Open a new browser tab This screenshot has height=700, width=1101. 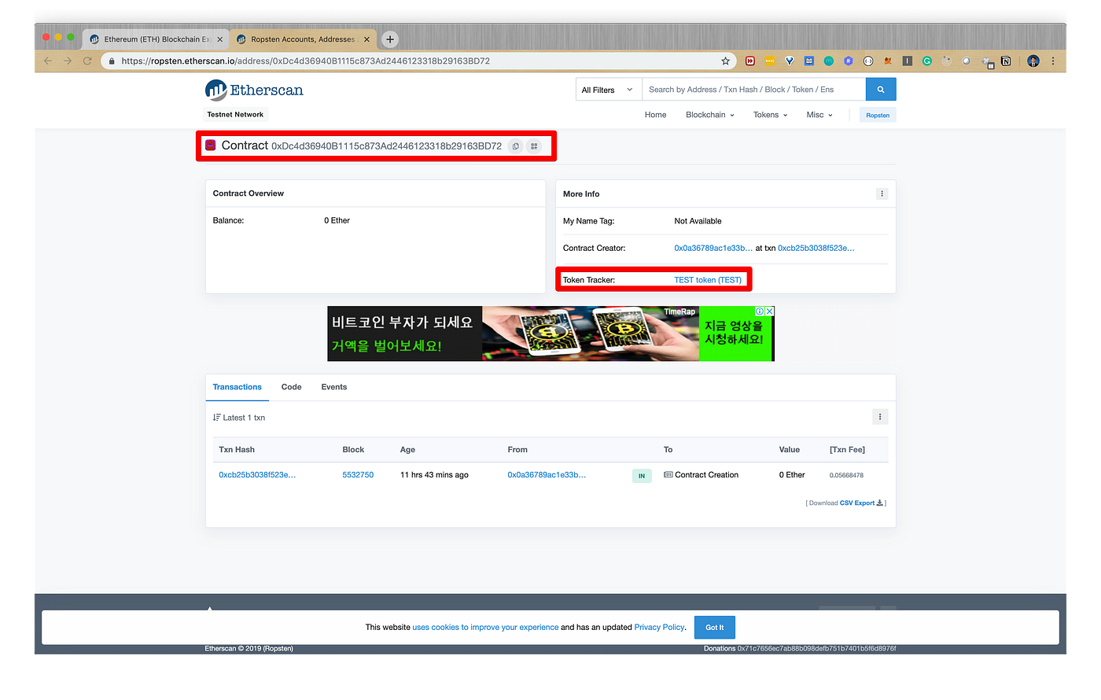point(390,39)
